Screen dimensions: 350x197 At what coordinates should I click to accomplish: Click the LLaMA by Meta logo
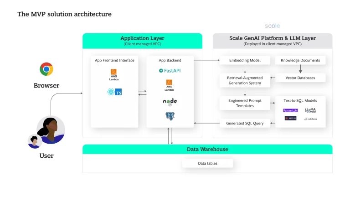310,110
